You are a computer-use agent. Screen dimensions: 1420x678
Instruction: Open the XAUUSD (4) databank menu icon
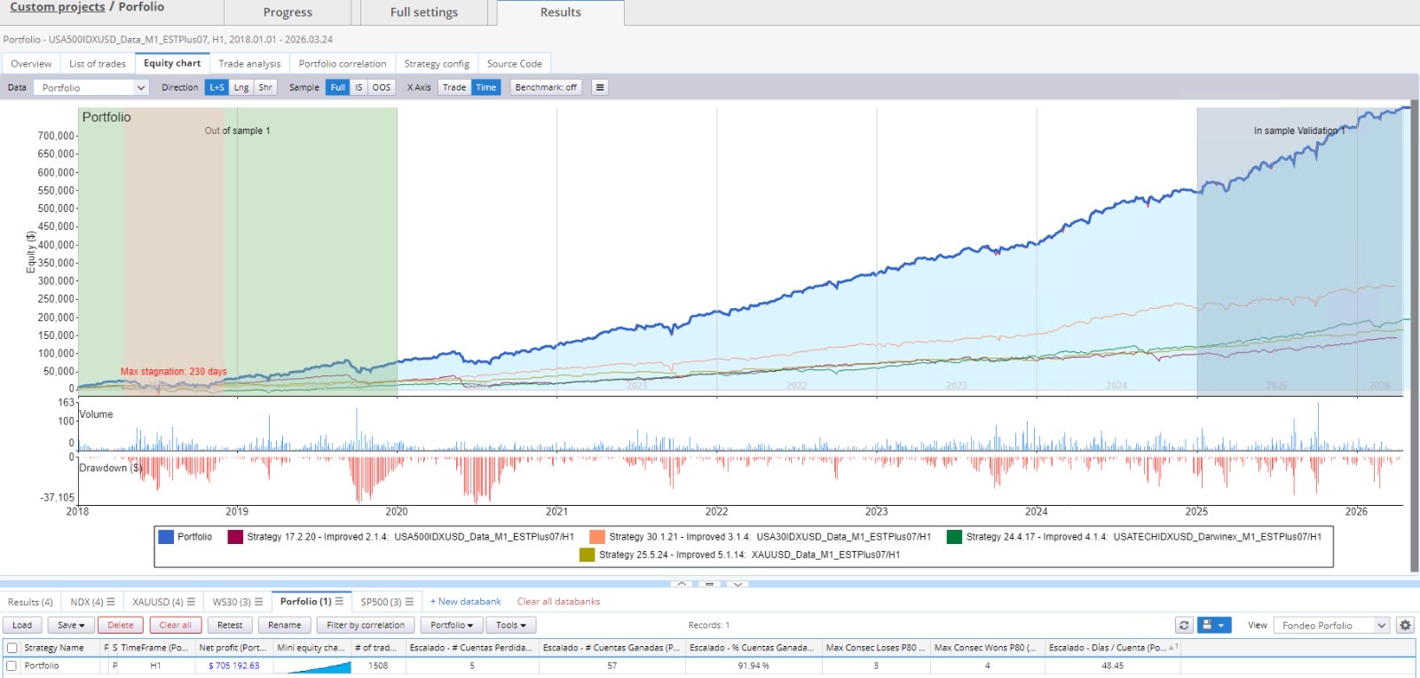[191, 602]
